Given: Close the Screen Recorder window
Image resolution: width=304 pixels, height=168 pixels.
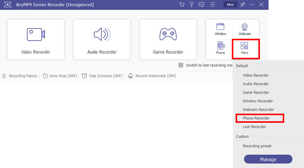Looking at the screenshot, I should coord(261,5).
